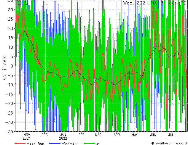
Task: Click the y-axis value 30
Action: pyautogui.click(x=11, y=10)
